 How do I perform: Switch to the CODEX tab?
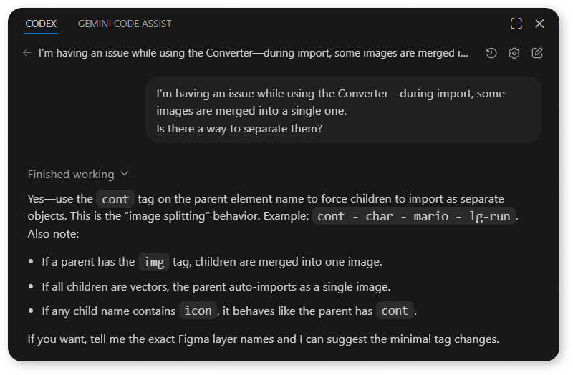[41, 24]
